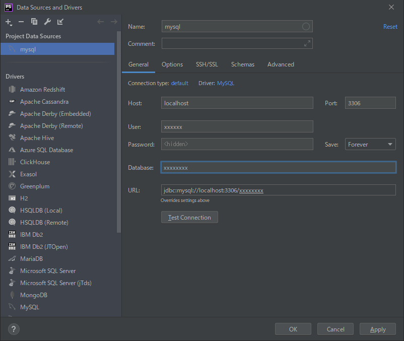Select HSQLDB (Remote) driver

pos(57,223)
